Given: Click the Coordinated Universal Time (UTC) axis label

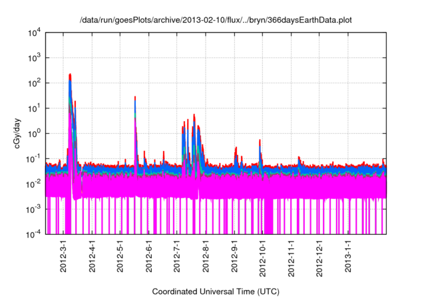Looking at the screenshot, I should pos(216,291).
